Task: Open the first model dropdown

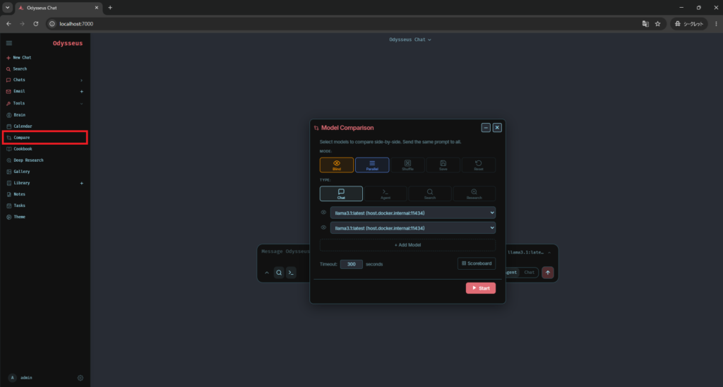Action: coord(412,213)
